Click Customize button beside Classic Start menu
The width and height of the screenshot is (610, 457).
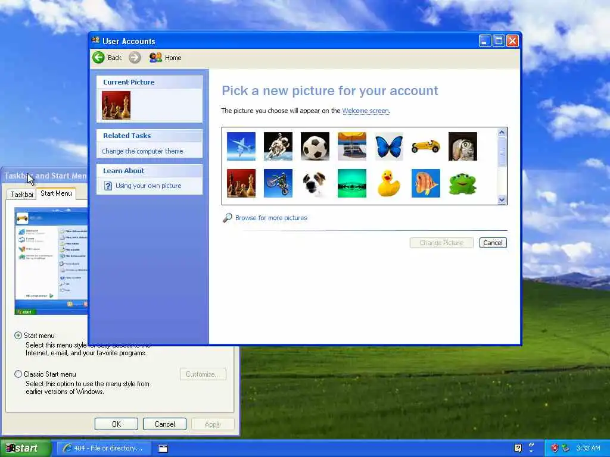[203, 374]
